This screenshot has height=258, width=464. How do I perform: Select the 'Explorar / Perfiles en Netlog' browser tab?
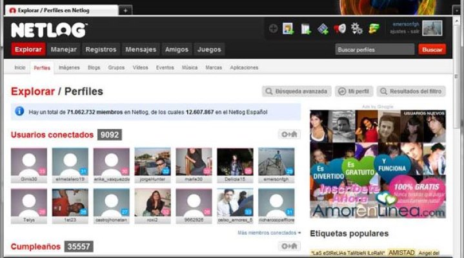tap(61, 10)
